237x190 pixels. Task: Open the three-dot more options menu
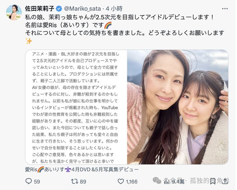click(225, 9)
